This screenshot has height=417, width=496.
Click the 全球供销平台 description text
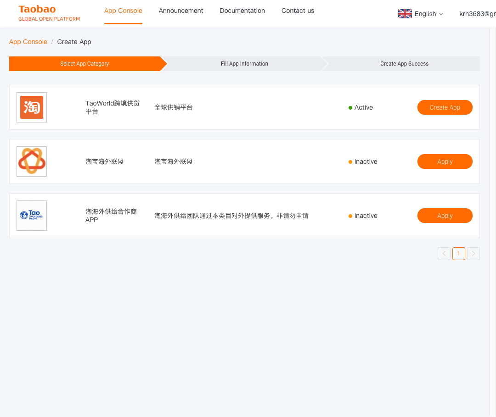pyautogui.click(x=173, y=107)
